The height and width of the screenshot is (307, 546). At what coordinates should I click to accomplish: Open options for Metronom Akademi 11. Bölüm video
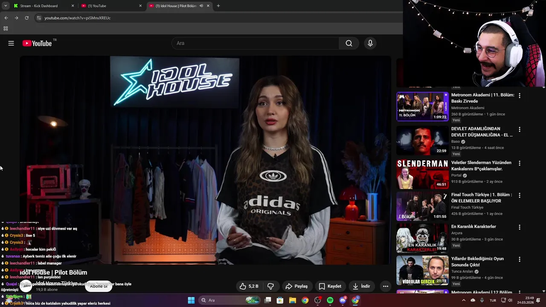[x=519, y=96]
